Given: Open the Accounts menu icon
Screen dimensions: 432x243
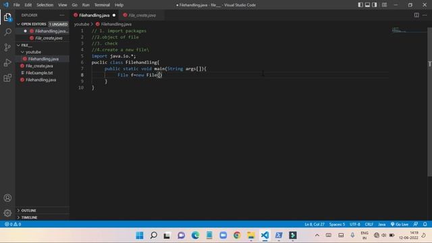Looking at the screenshot, I should pyautogui.click(x=7, y=198).
